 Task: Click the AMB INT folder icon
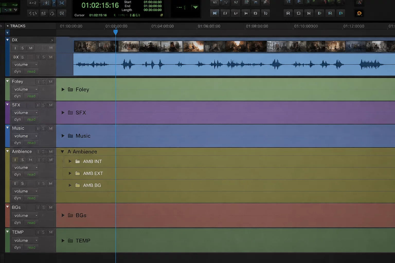[77, 161]
